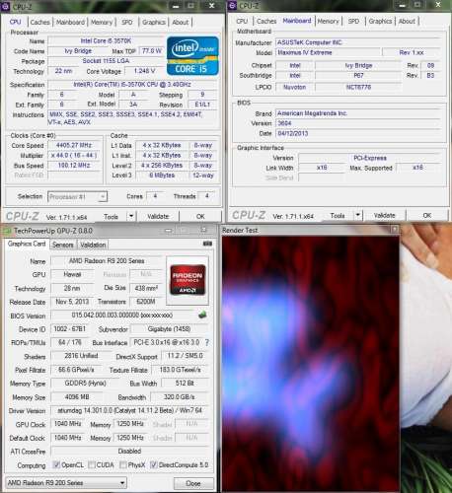Click the GPU Name field in GPU-Z
Screen dimensions: 452x493
pyautogui.click(x=107, y=261)
